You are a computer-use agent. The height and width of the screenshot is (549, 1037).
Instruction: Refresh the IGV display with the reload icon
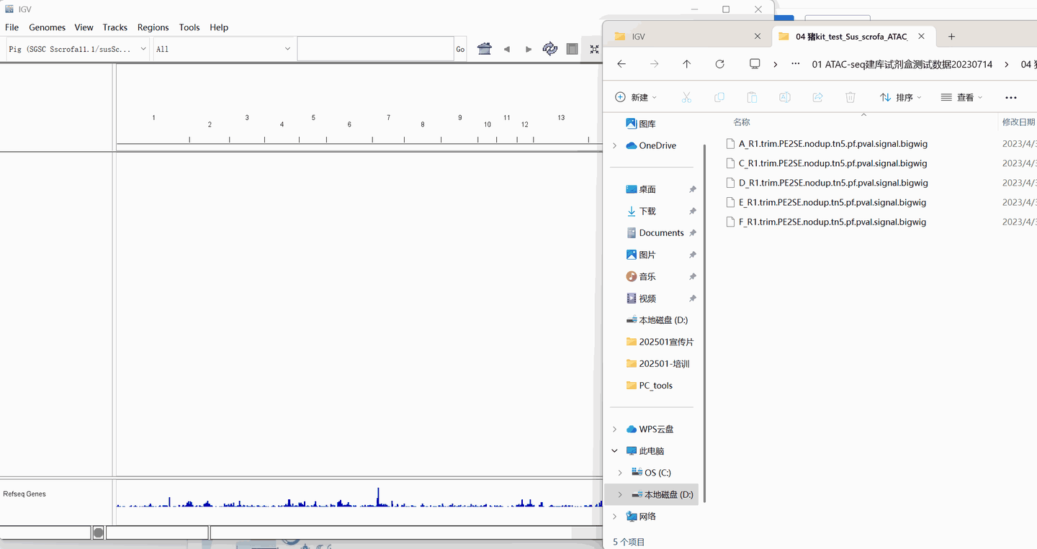pos(550,49)
